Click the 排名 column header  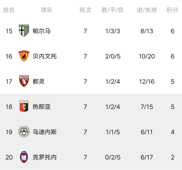click(9, 10)
